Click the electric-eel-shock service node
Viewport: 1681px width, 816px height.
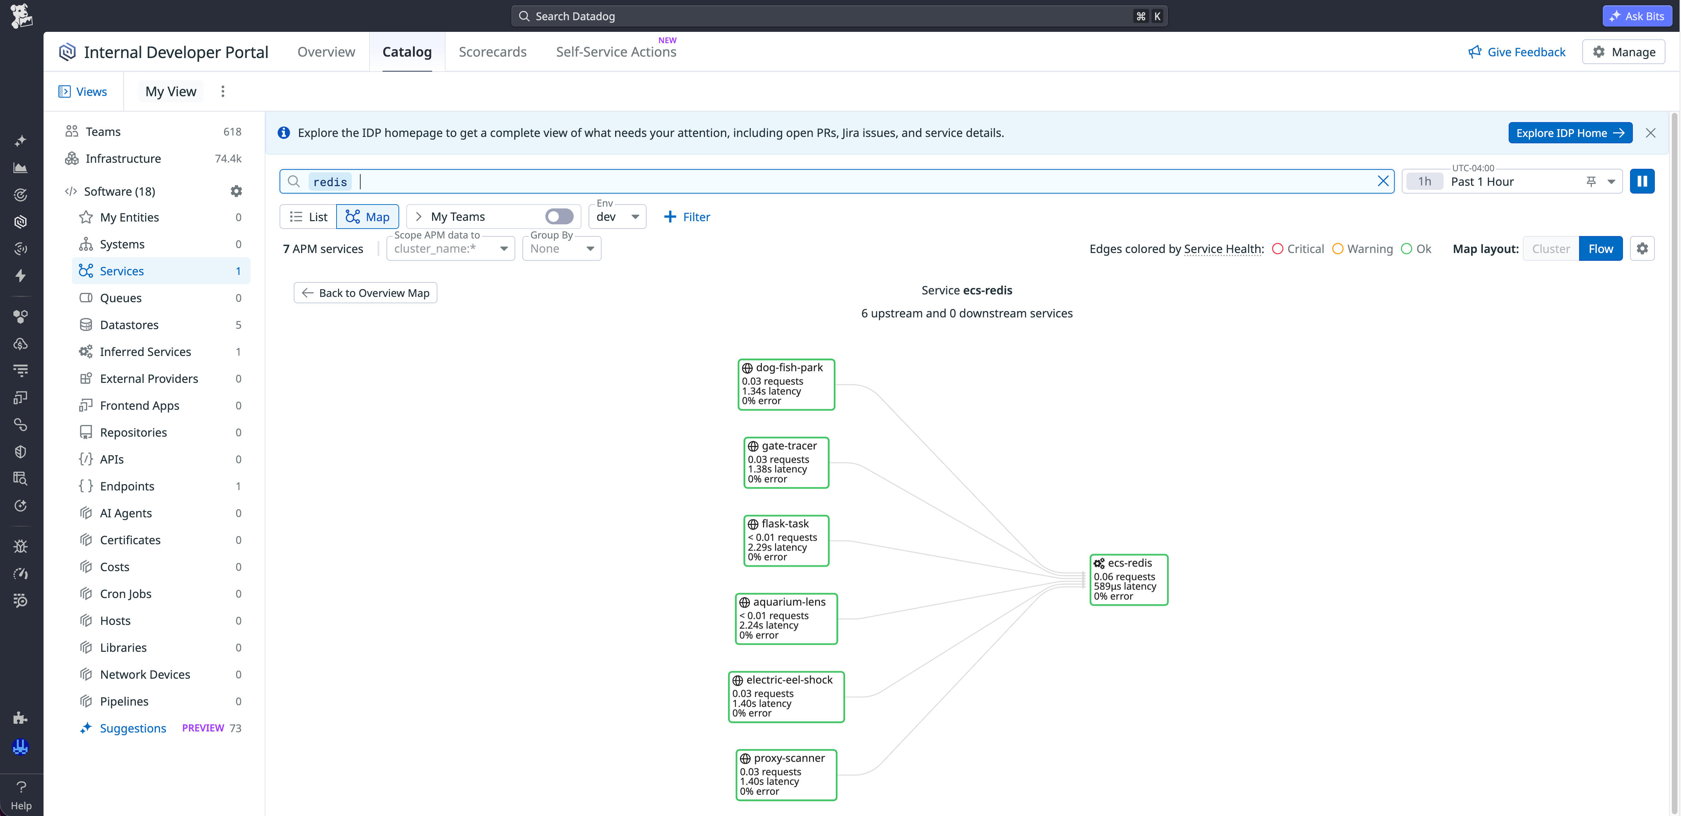point(786,697)
